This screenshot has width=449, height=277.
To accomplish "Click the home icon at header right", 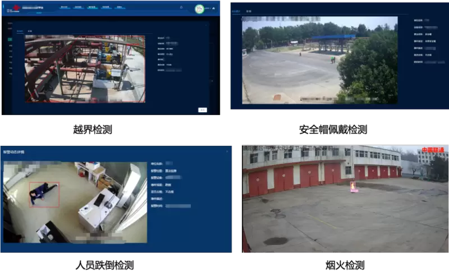I will [x=213, y=8].
